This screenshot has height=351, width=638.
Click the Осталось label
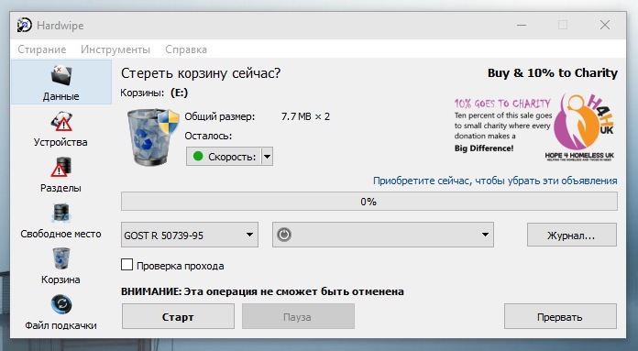coord(208,136)
